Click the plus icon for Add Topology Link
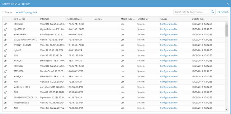The height and width of the screenshot is (114, 231). pos(17,12)
